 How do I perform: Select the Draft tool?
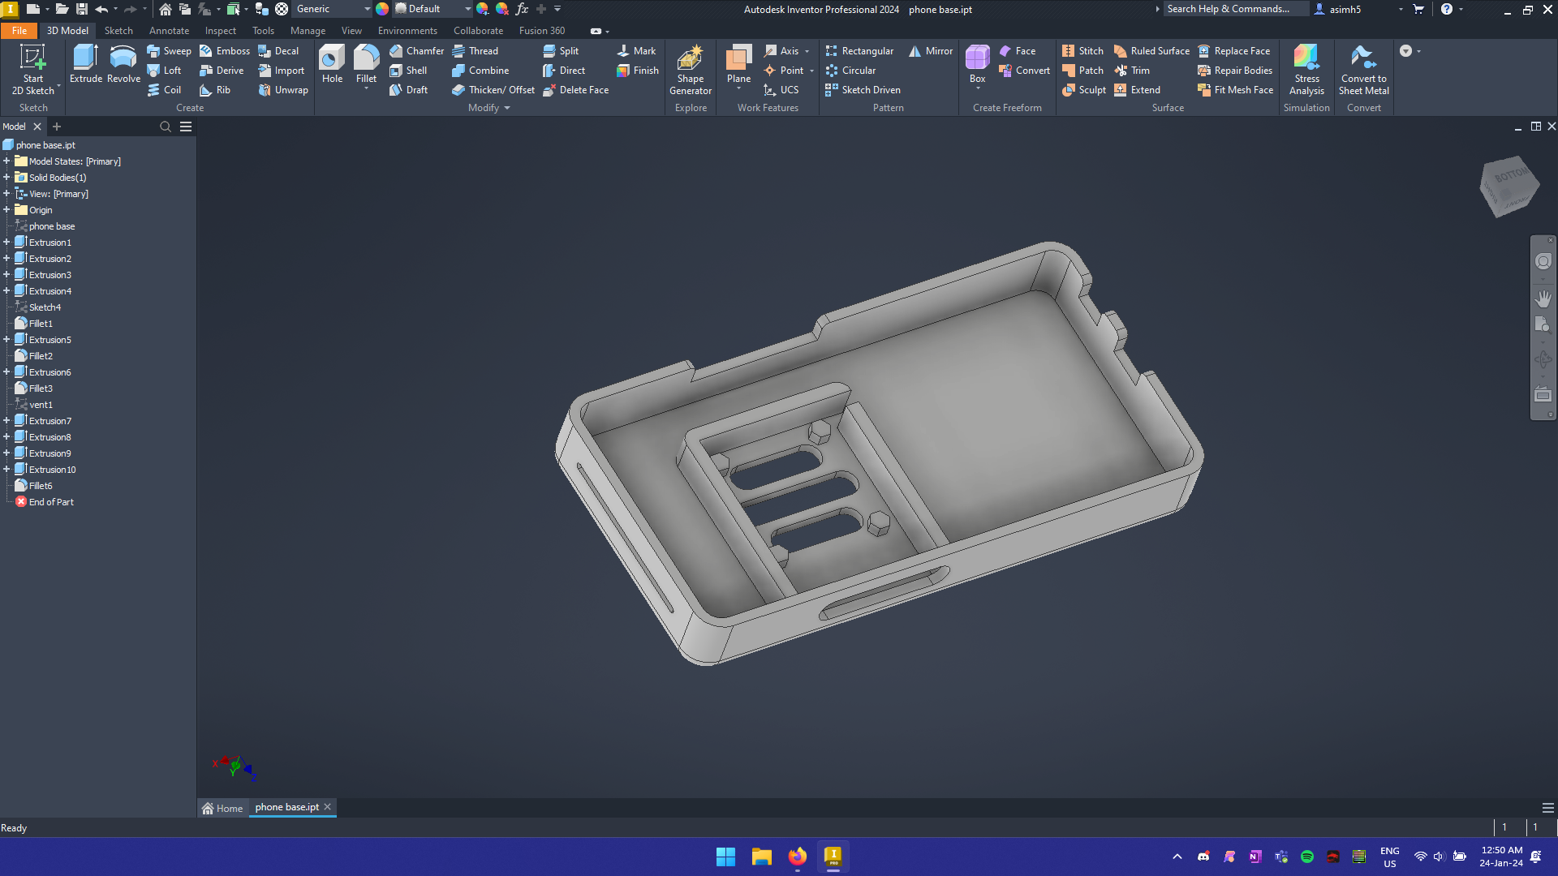408,90
